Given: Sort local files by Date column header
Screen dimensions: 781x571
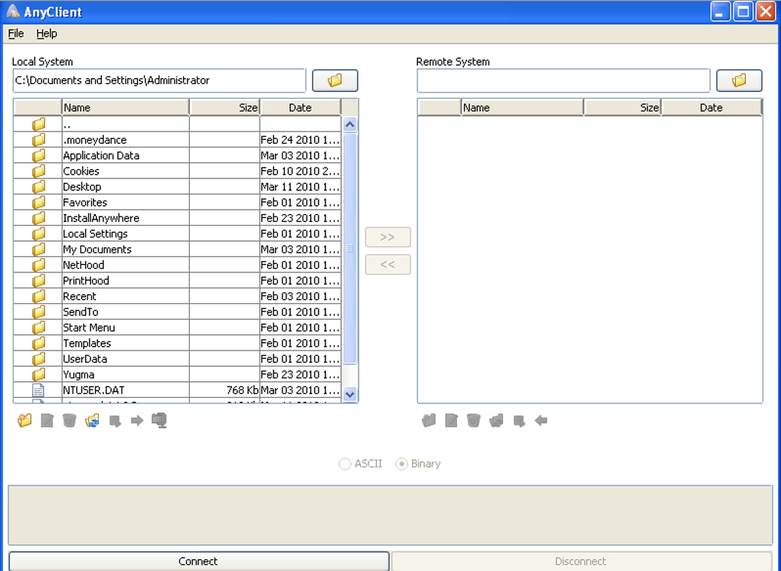Looking at the screenshot, I should tap(300, 107).
